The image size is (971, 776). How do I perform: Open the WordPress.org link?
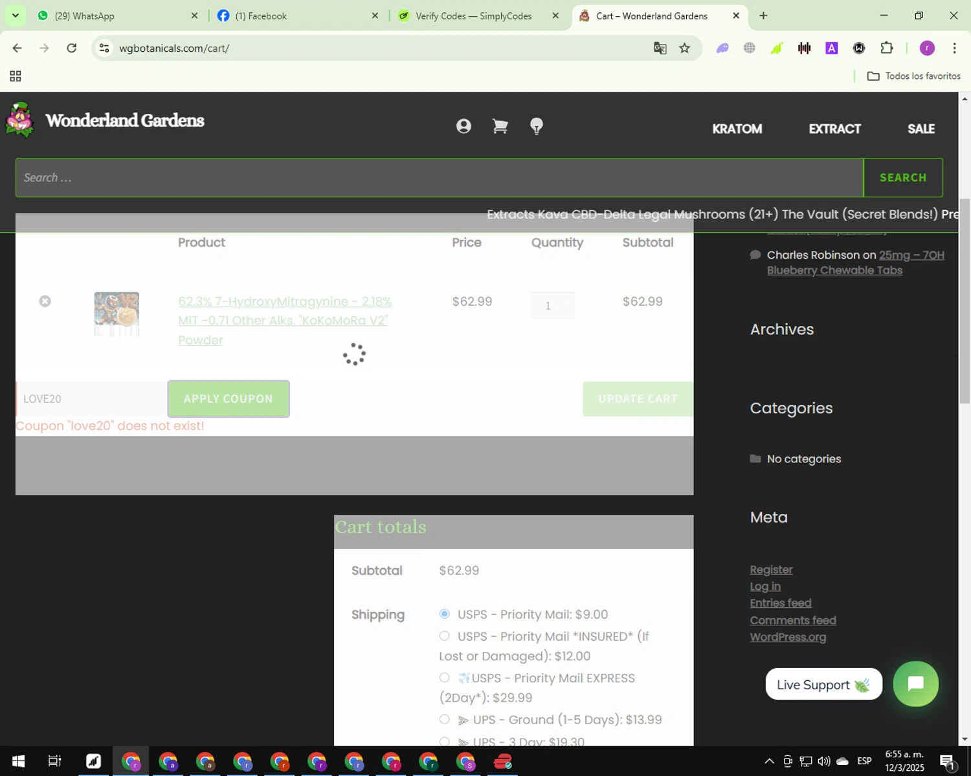pos(788,637)
